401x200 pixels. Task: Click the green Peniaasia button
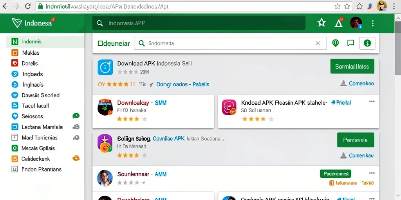click(x=356, y=140)
